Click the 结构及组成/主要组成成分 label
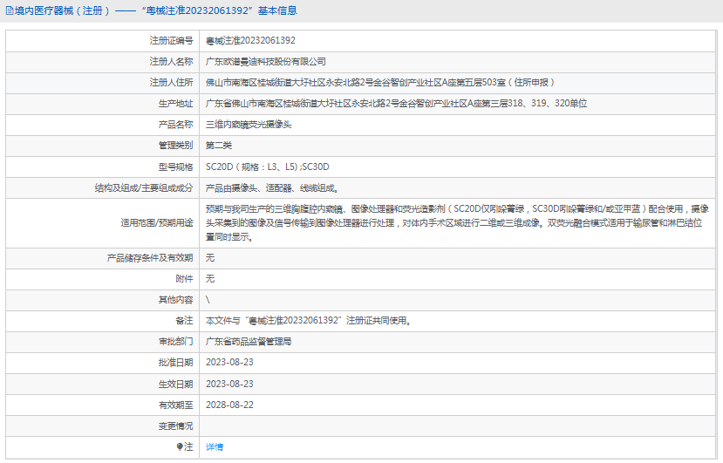This screenshot has height=463, width=723. pos(144,188)
